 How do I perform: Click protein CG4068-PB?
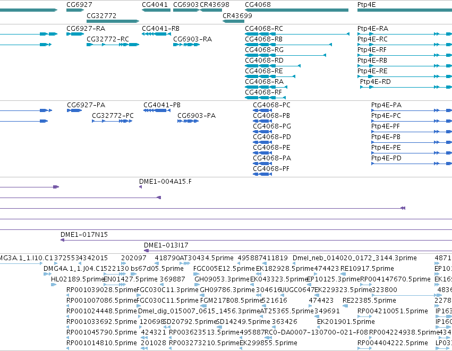pyautogui.click(x=262, y=121)
